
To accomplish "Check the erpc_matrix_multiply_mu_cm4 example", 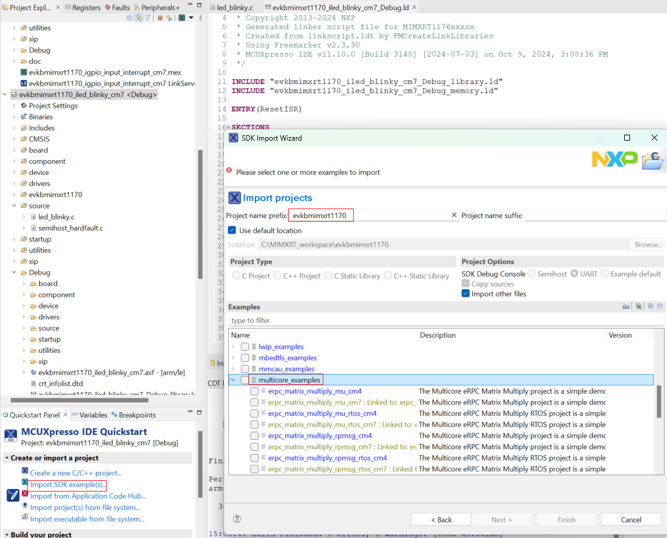I will pos(255,391).
